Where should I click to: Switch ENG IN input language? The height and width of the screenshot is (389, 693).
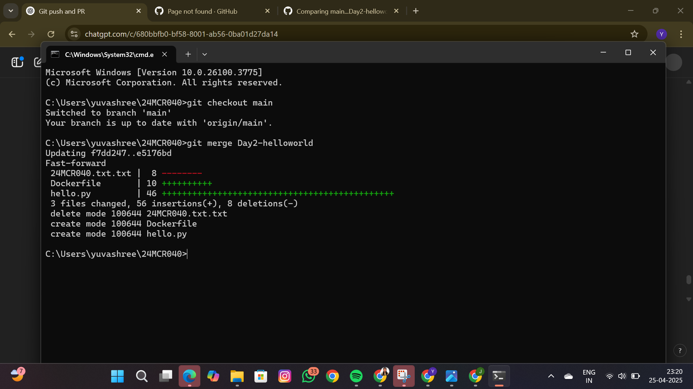tap(589, 376)
